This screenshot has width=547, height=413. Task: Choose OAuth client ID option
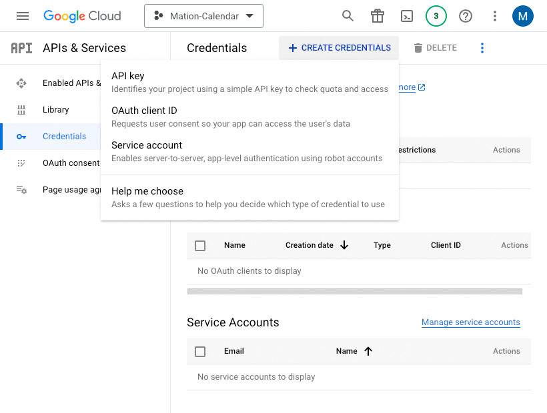(x=249, y=117)
